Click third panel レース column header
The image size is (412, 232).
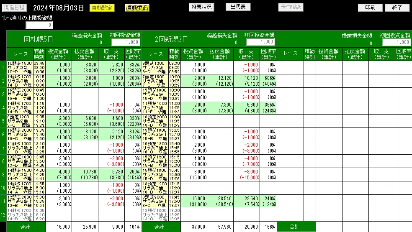pos(290,54)
